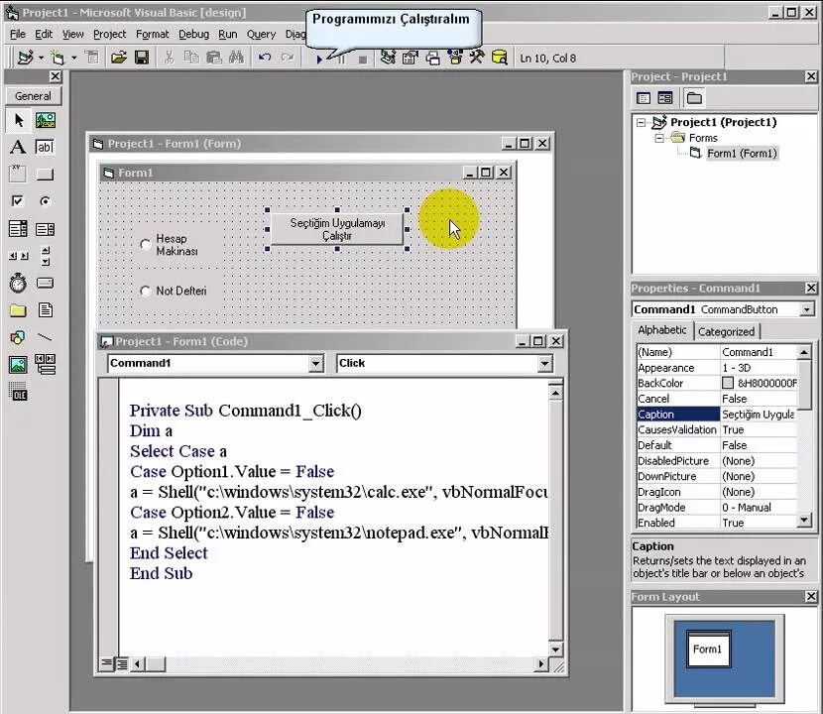Collapse the Project1 (Project1) tree node
Image resolution: width=823 pixels, height=714 pixels.
[x=641, y=123]
